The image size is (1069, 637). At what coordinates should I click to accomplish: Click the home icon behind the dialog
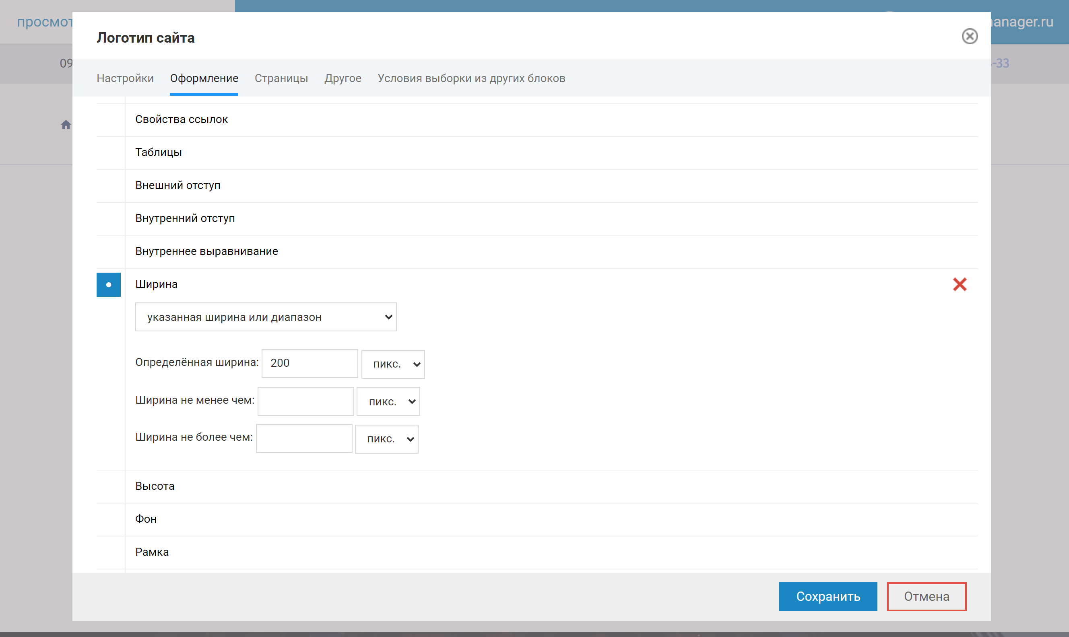click(x=66, y=125)
